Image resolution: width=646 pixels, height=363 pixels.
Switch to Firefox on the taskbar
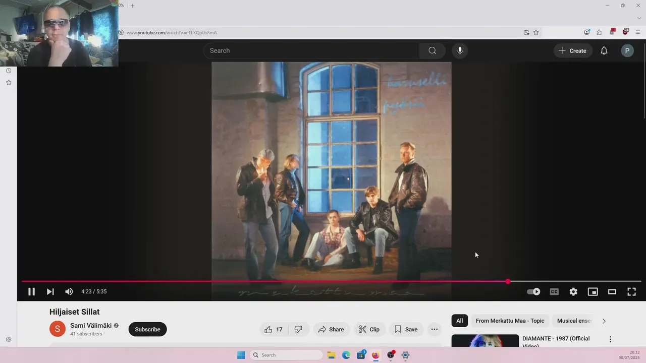point(375,355)
